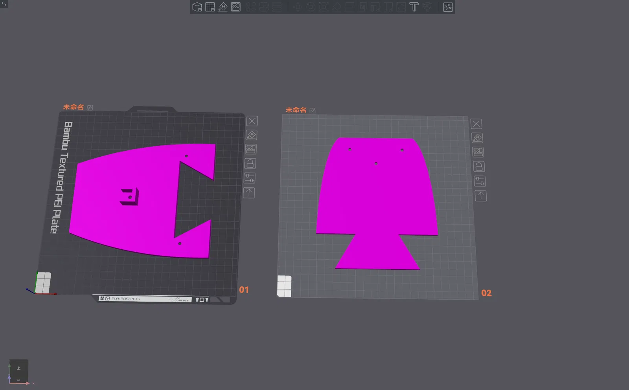Screen dimensions: 629x390
Task: Click the 上 view cube face
Action: coord(18,368)
